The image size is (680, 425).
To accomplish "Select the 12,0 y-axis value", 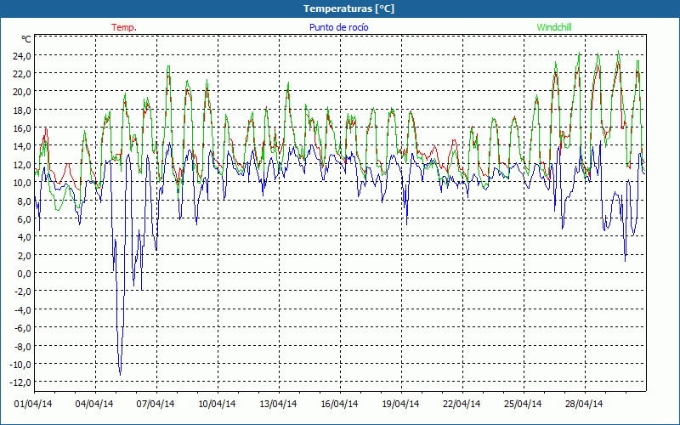I will [x=23, y=165].
